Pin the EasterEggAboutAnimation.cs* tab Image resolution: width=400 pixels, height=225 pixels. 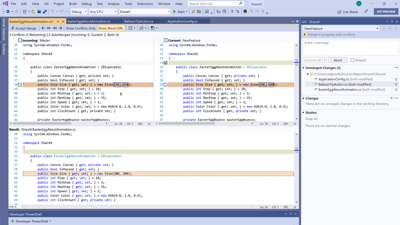coord(58,22)
